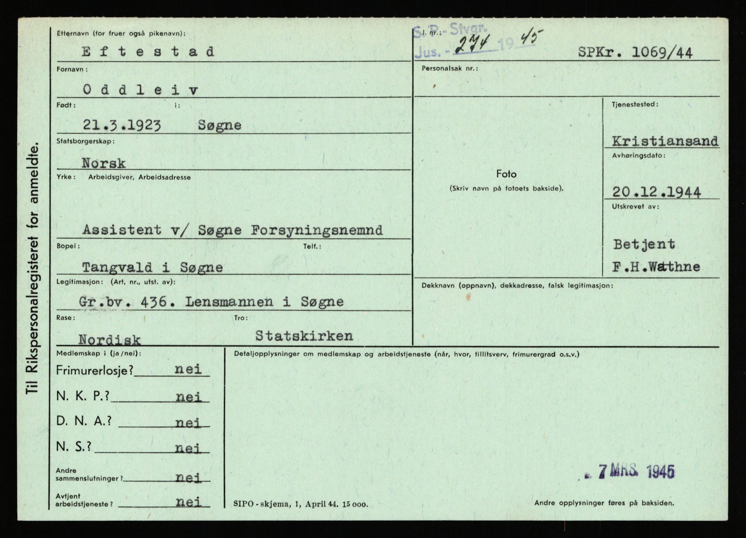746x538 pixels.
Task: Select the interrogation date '20.12.1944'
Action: [656, 192]
